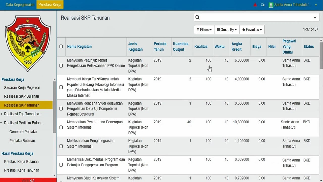Switch to the Data Kepegawaian menu
Screen dimensions: 323x182
tap(20, 5)
